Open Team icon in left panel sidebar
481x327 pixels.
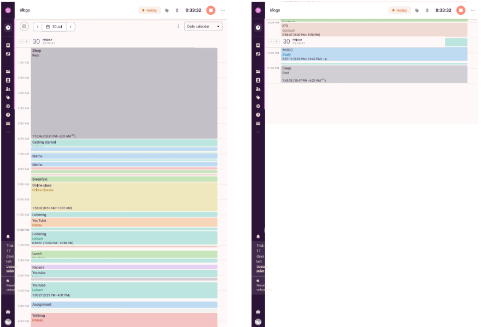(8, 89)
